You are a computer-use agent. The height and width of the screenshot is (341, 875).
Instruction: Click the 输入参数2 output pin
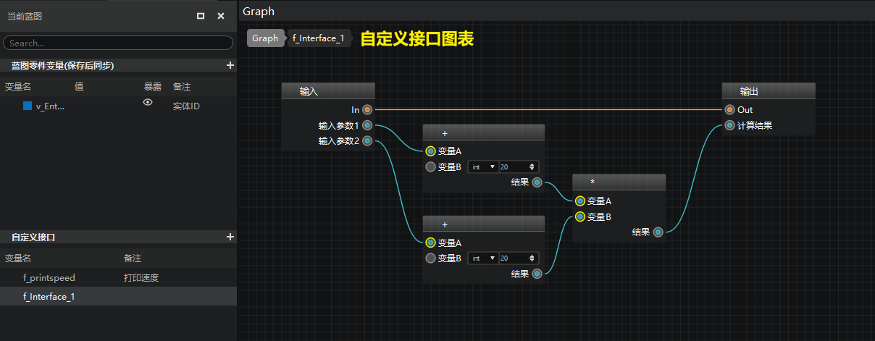coord(368,140)
